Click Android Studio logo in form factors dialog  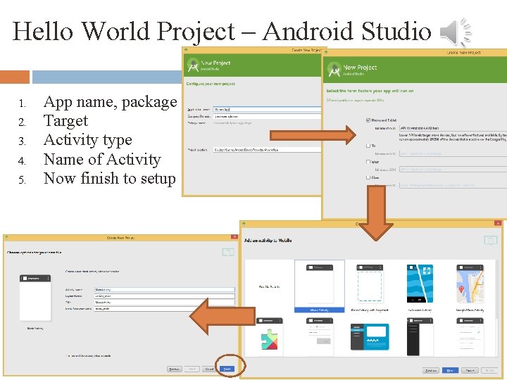click(x=334, y=69)
